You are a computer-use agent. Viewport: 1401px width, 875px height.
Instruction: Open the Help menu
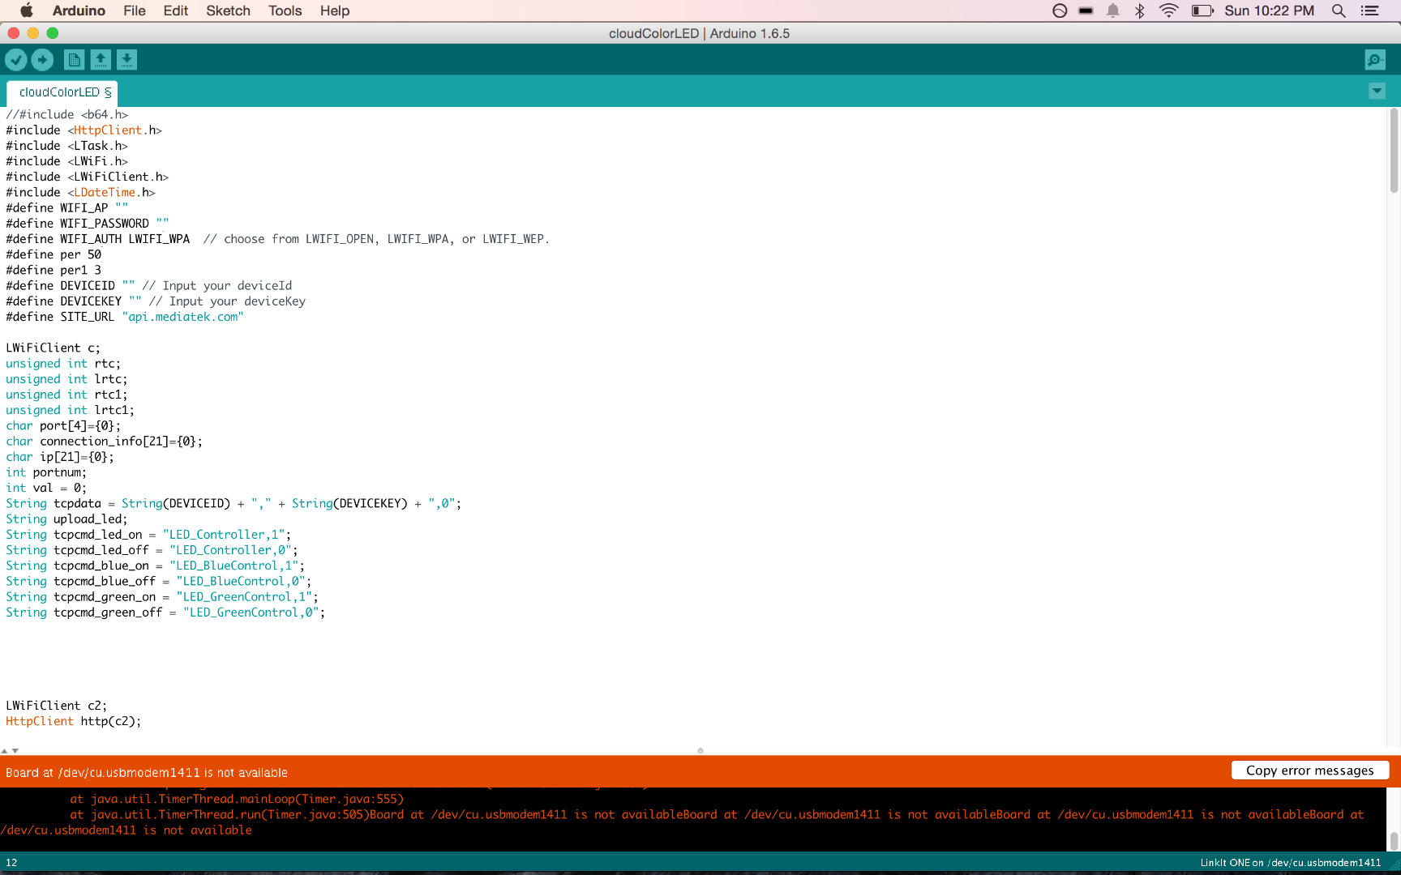(x=334, y=11)
